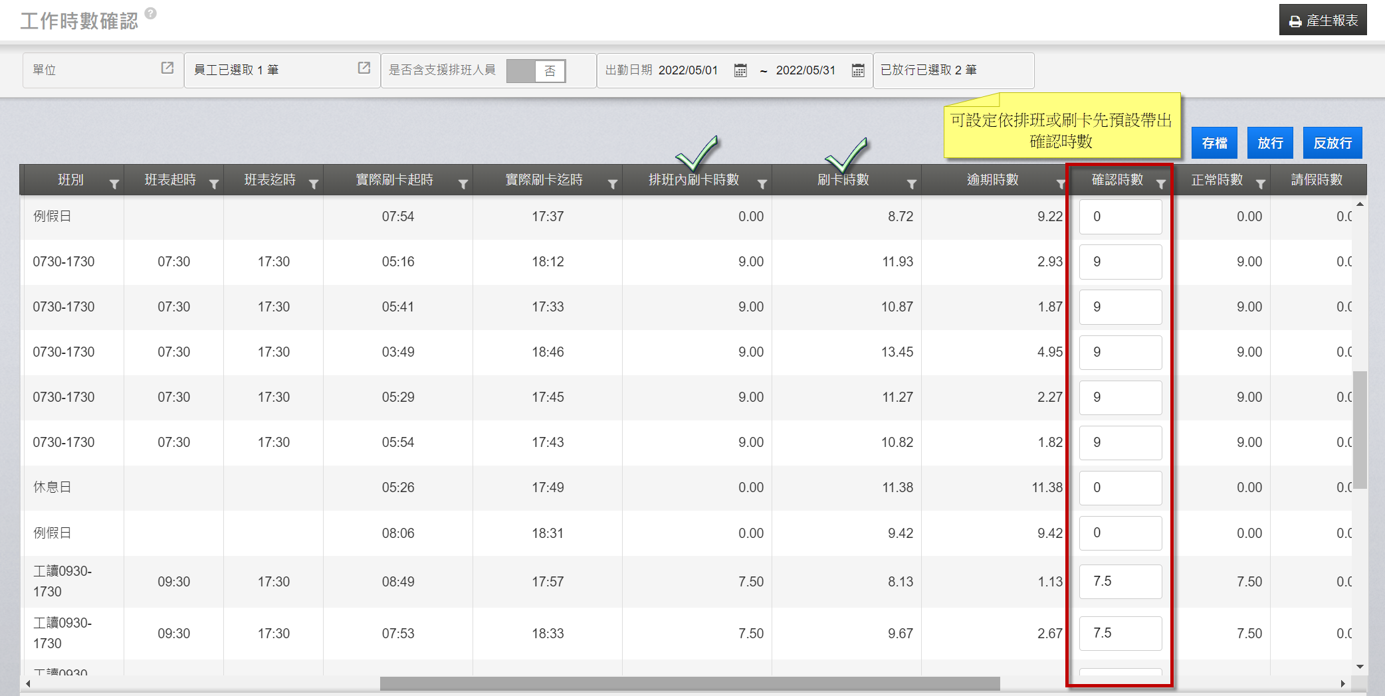Click the help question mark icon beside title

pyautogui.click(x=151, y=13)
